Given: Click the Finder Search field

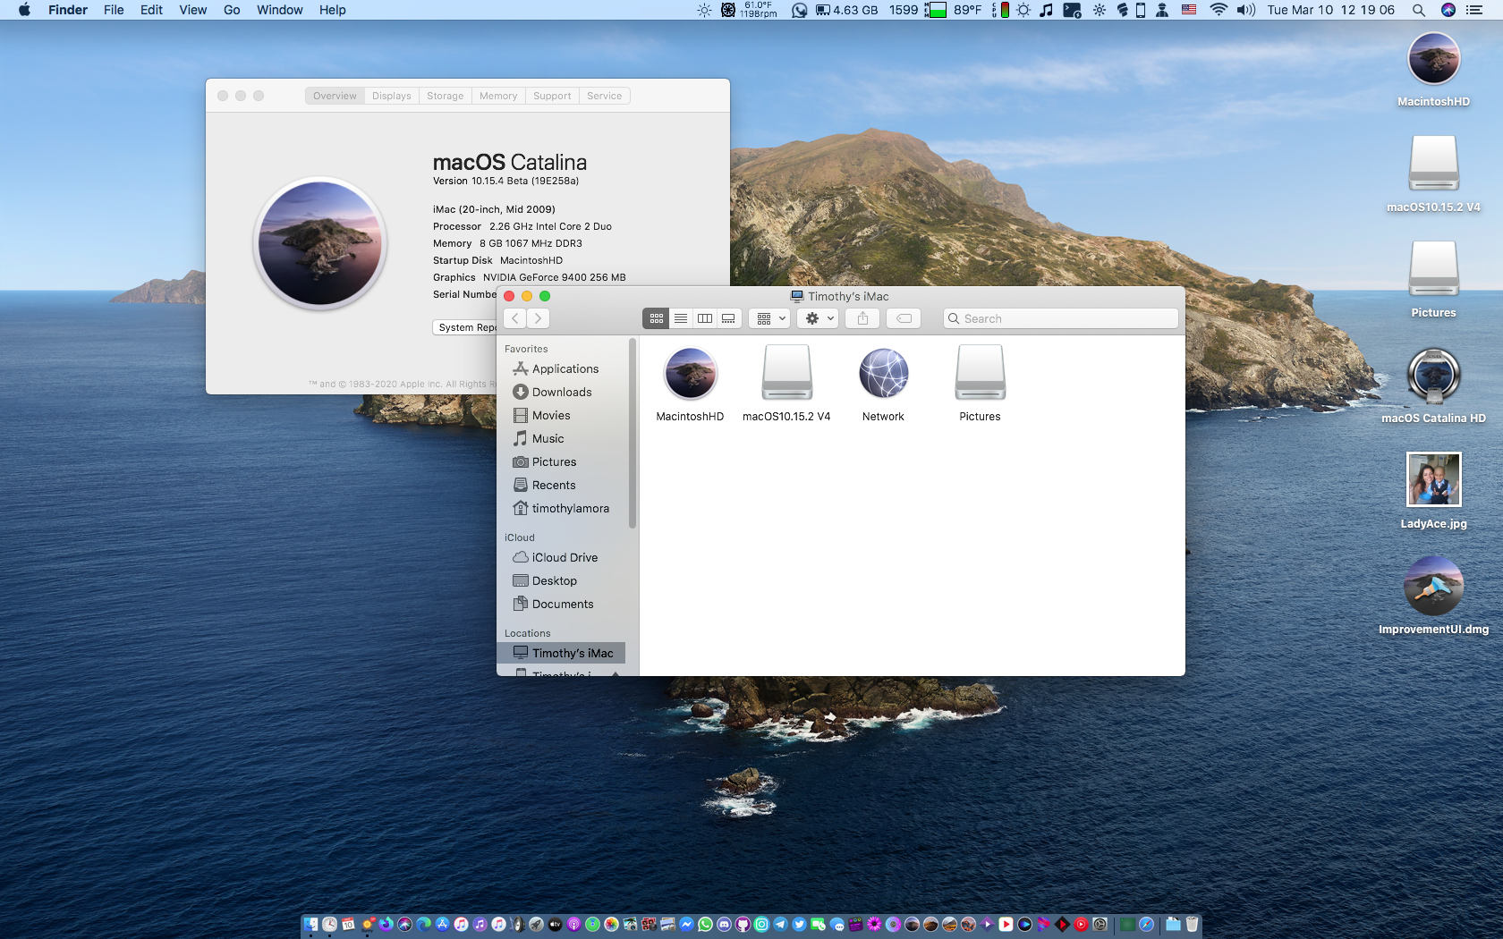Looking at the screenshot, I should pyautogui.click(x=1065, y=318).
